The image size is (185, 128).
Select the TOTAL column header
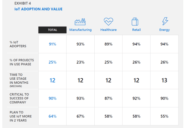[x=52, y=30]
